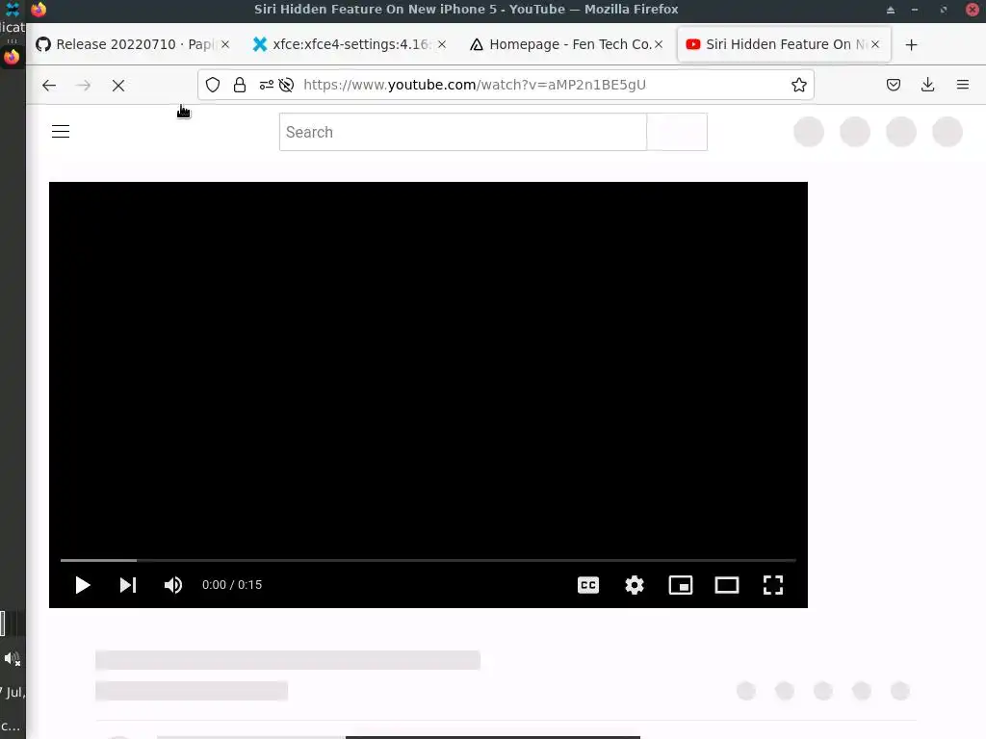The image size is (986, 739).
Task: Switch to theater mode view
Action: point(727,585)
